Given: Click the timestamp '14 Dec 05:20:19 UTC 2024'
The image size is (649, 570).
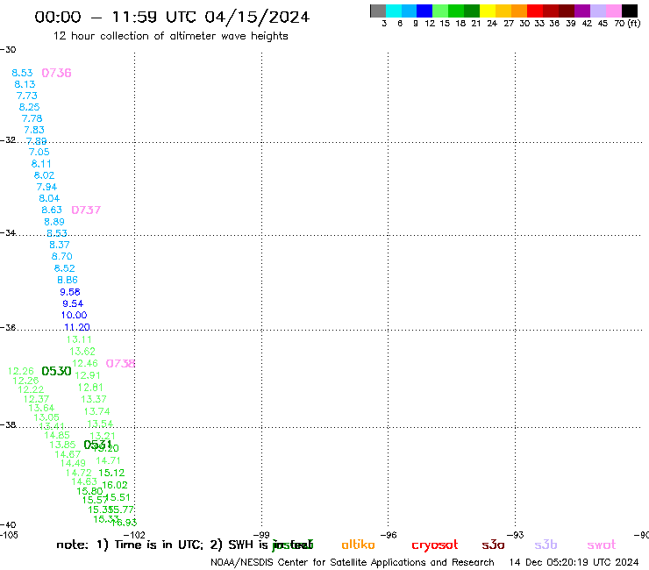Looking at the screenshot, I should (x=574, y=563).
